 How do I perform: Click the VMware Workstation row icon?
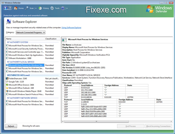pyautogui.click(x=7, y=58)
